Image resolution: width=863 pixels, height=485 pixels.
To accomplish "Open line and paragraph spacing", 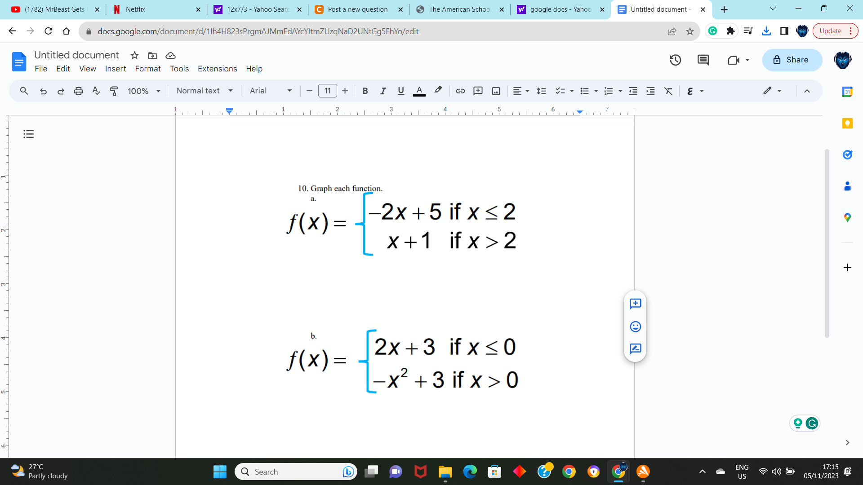I will tap(542, 91).
